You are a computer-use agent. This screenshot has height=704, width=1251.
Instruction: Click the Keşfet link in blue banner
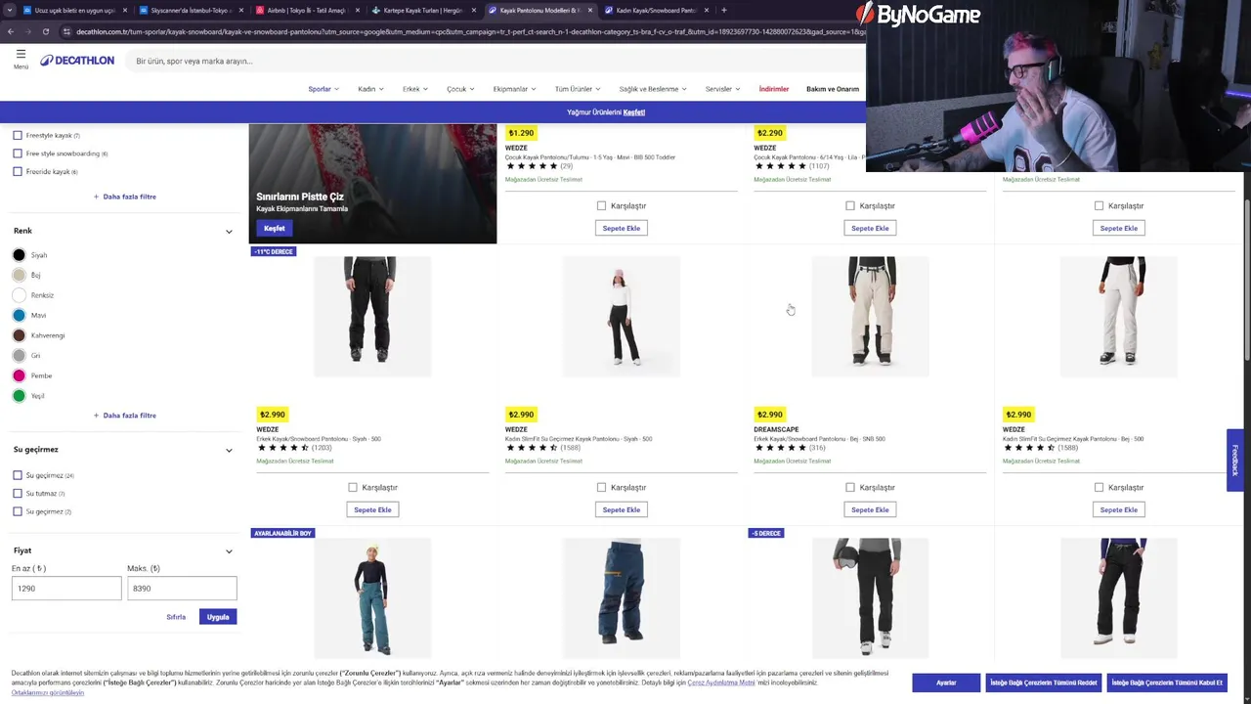(x=634, y=112)
